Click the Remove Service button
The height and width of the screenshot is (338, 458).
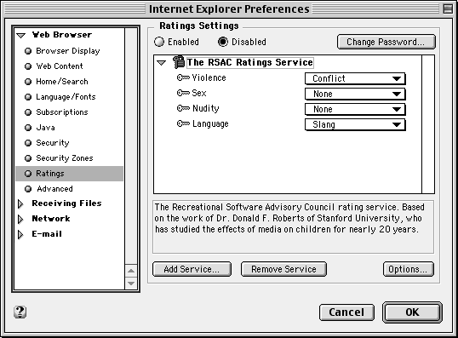283,269
